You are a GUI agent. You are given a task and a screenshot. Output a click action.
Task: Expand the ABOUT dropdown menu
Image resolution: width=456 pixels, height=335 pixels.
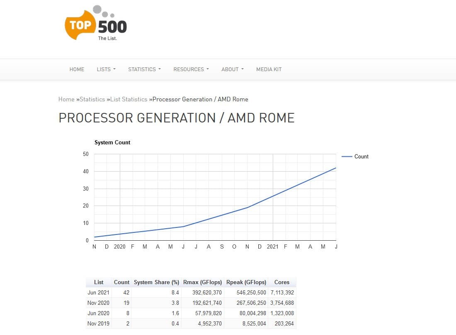tap(233, 69)
